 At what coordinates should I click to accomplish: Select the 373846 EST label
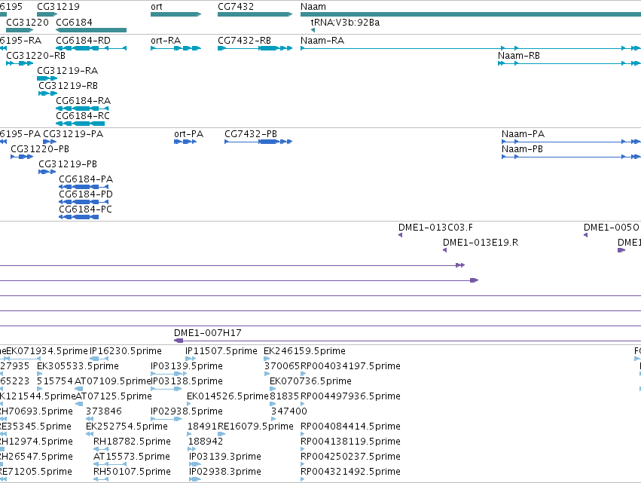click(x=104, y=411)
